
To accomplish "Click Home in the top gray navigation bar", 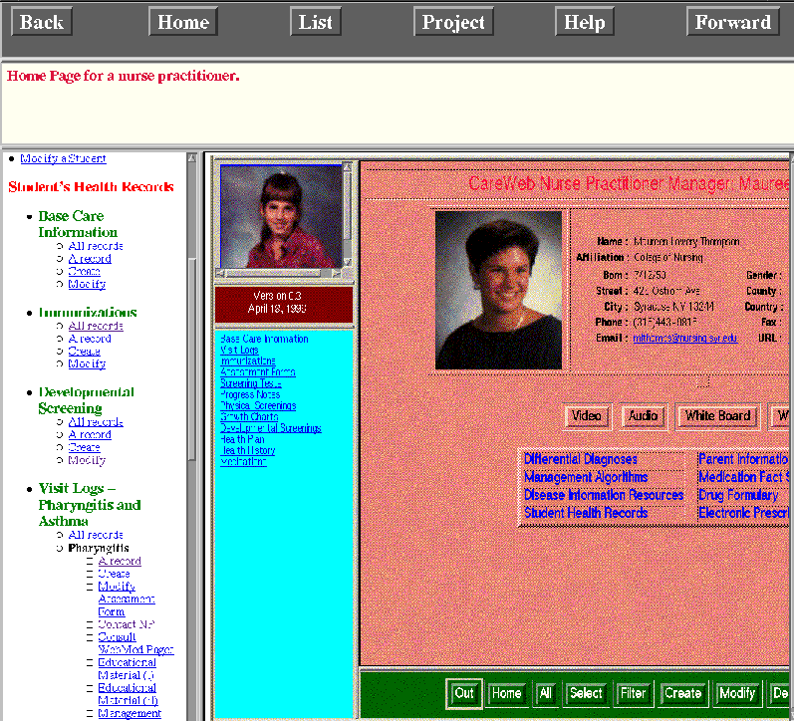I will (x=183, y=21).
